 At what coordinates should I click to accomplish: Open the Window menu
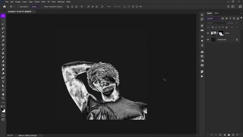[61, 2]
